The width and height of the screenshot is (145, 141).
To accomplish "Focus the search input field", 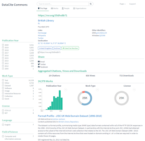I will point(63,4).
